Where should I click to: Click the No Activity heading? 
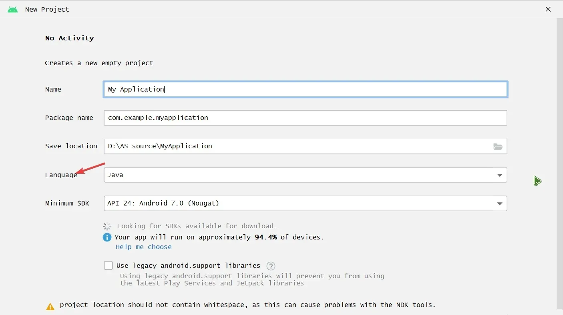click(70, 38)
